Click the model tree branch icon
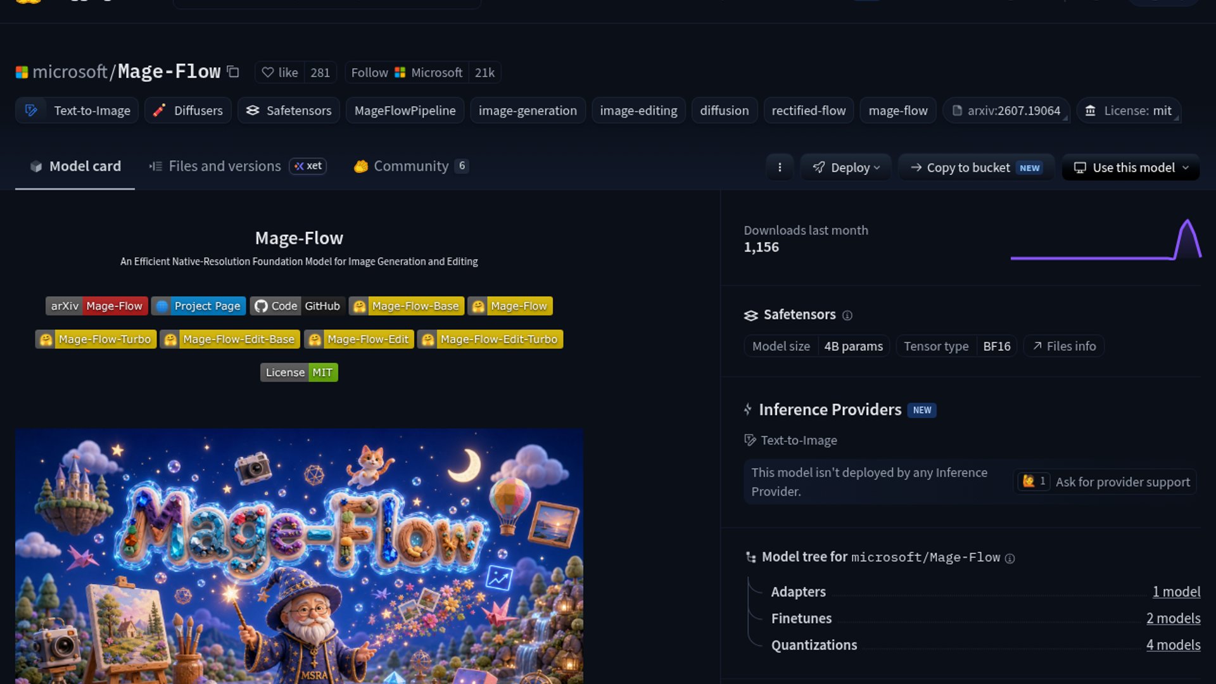This screenshot has width=1216, height=684. [751, 557]
